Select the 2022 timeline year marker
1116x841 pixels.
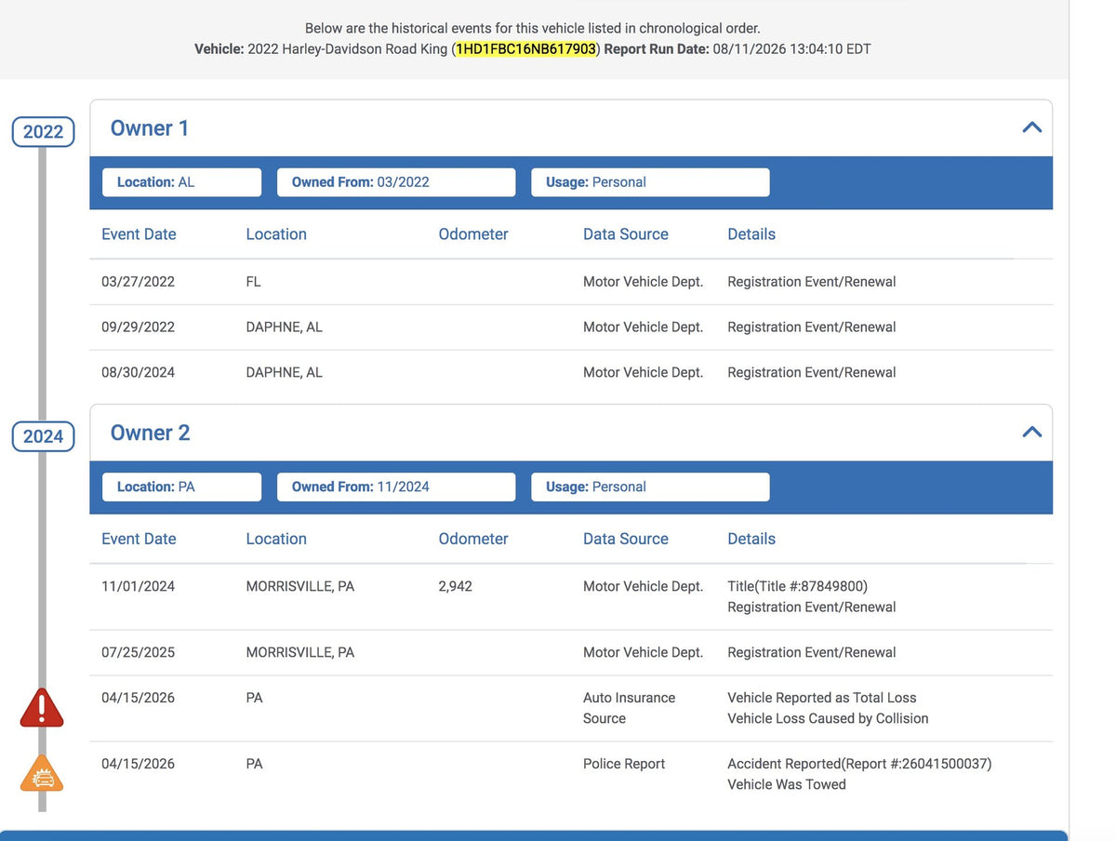pos(43,131)
